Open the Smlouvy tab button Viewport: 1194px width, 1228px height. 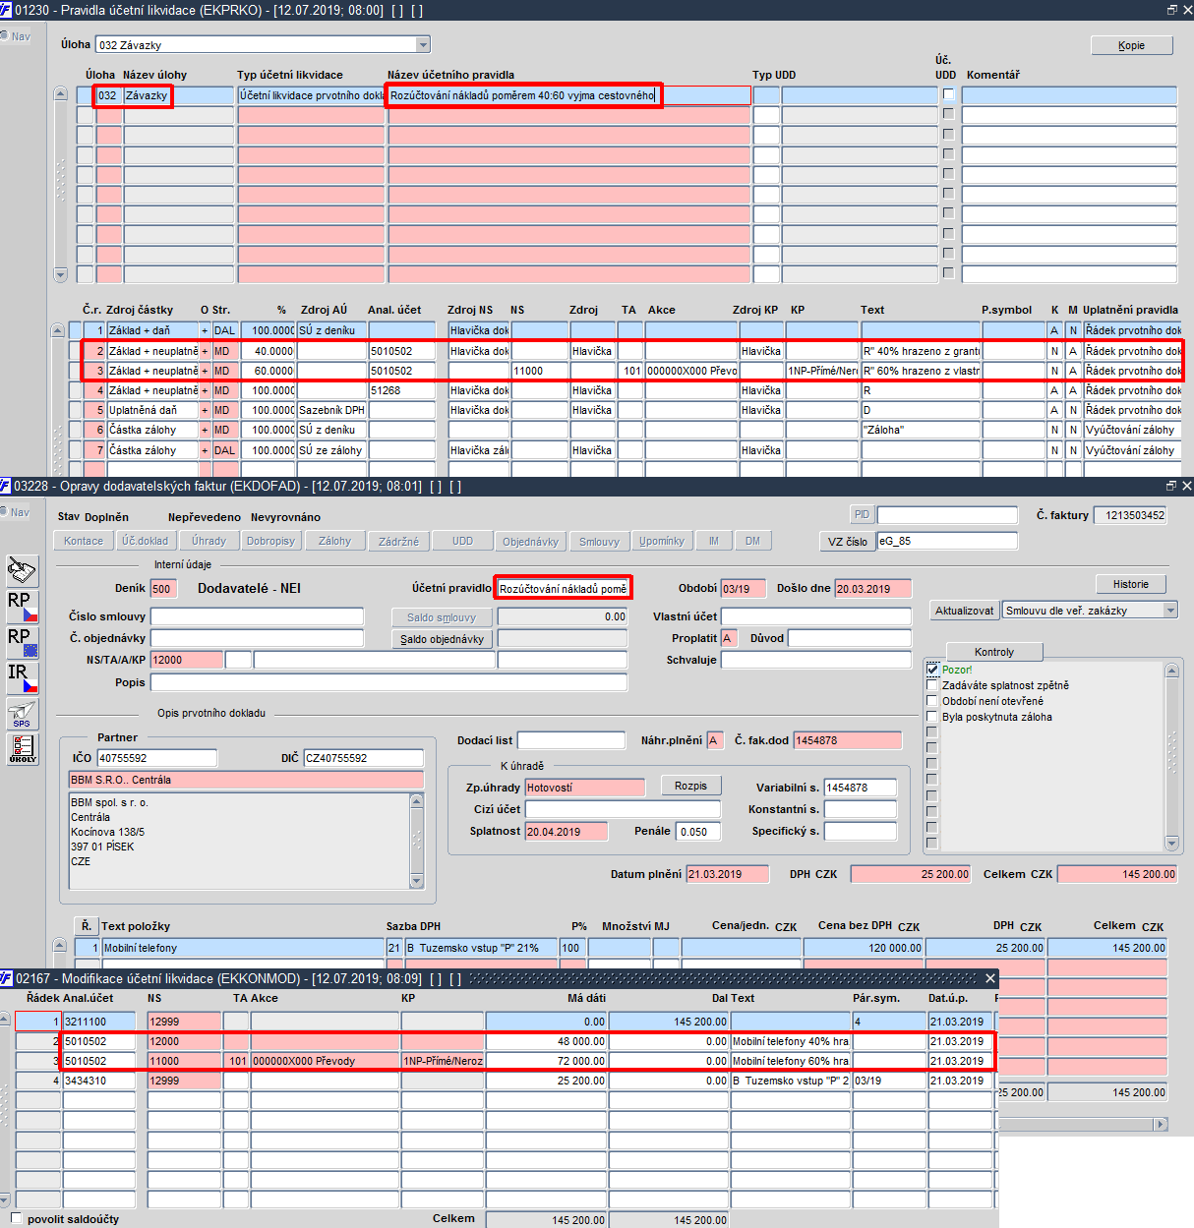coord(599,541)
